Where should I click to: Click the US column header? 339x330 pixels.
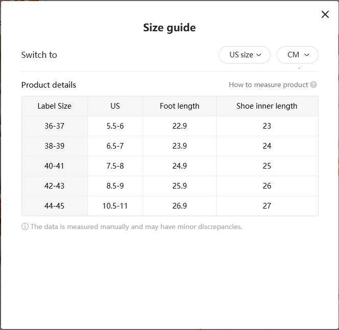(x=115, y=106)
